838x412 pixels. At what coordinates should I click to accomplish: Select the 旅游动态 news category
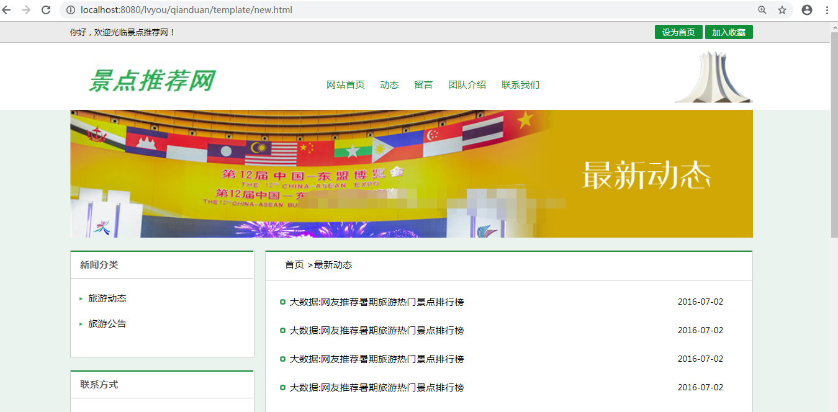click(x=107, y=298)
